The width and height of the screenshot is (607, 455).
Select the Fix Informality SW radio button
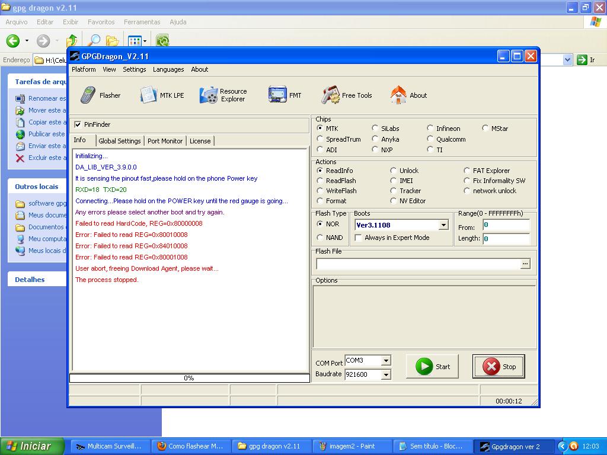[x=467, y=181]
